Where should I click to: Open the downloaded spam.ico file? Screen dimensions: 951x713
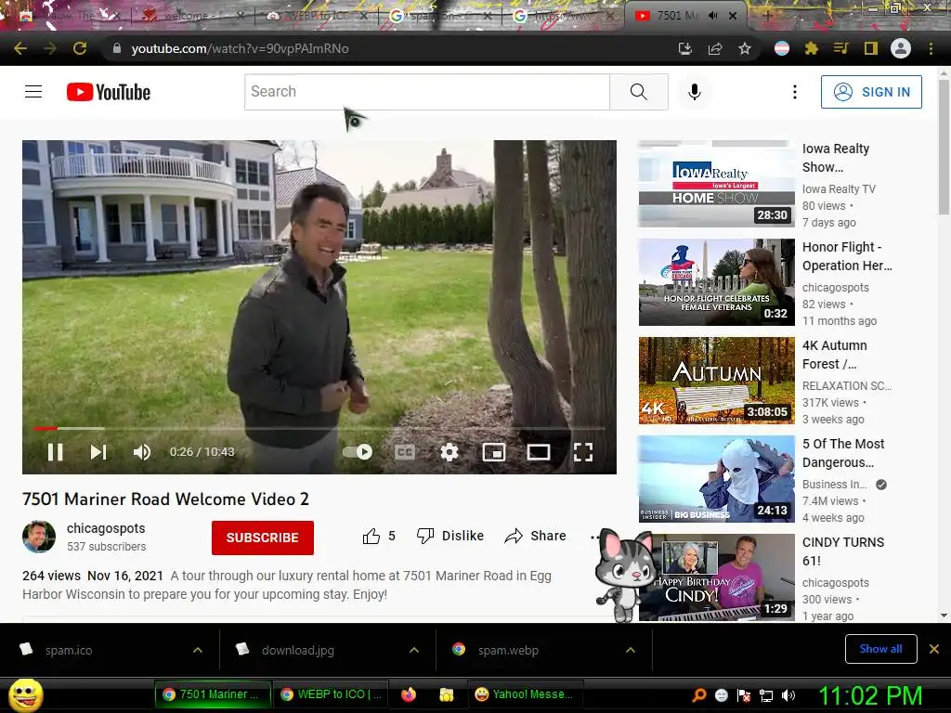coord(69,650)
